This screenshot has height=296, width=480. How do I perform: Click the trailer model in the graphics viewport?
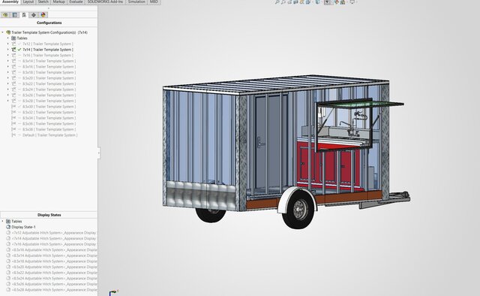286,152
